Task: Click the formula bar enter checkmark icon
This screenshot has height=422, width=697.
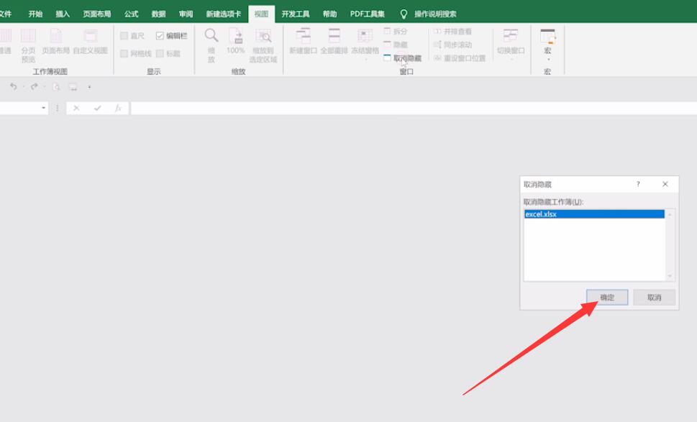Action: coord(97,108)
